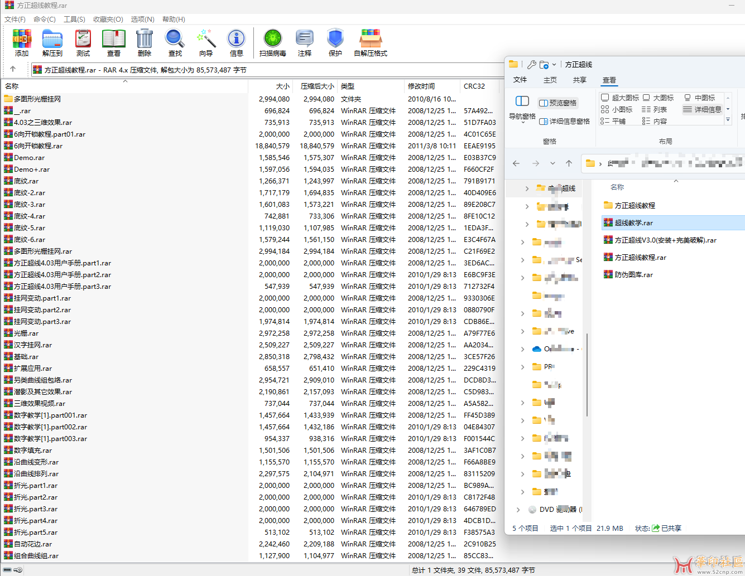The image size is (745, 576).
Task: Click the Explorer up directory arrow
Action: tap(569, 163)
